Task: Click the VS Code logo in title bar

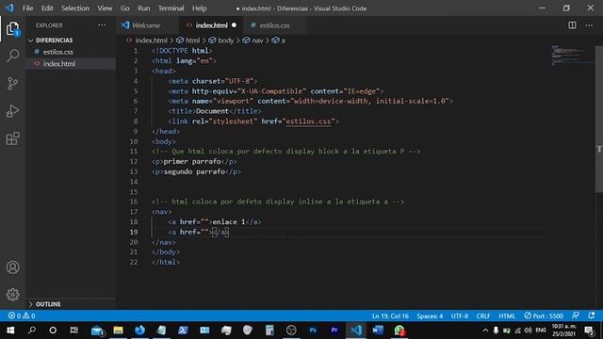Action: [9, 8]
